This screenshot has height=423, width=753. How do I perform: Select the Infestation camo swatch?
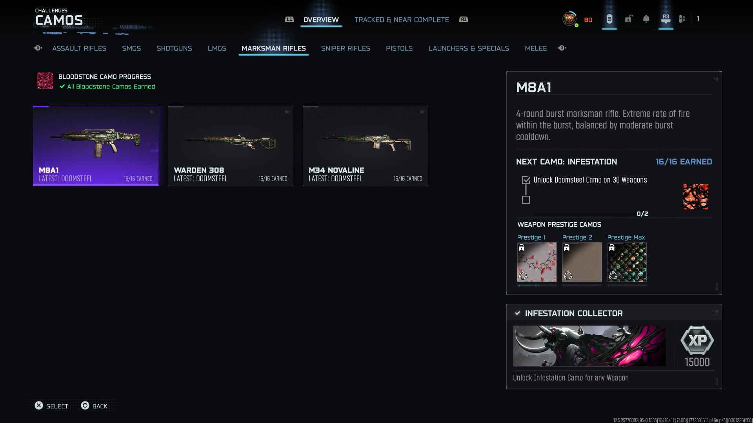pyautogui.click(x=695, y=197)
